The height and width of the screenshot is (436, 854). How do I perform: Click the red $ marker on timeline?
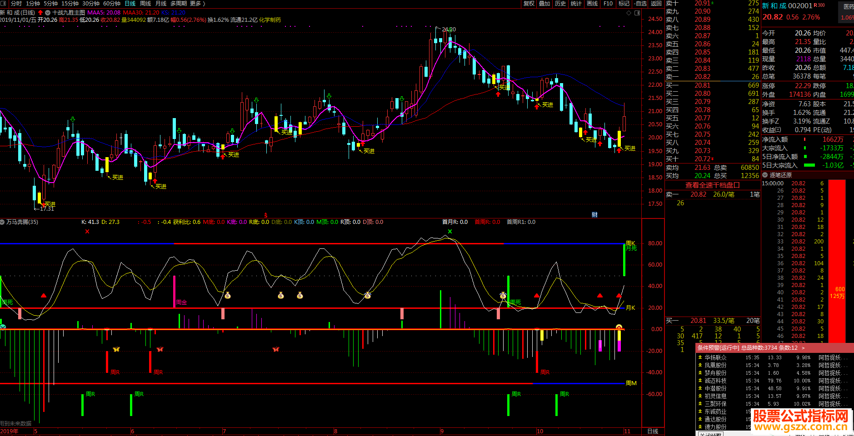click(266, 215)
